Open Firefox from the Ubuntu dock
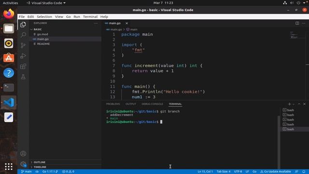This screenshot has width=309, height=174. click(x=9, y=14)
